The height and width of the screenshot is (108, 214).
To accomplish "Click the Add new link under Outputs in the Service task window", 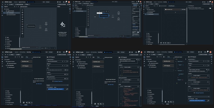I will (x=134, y=25).
